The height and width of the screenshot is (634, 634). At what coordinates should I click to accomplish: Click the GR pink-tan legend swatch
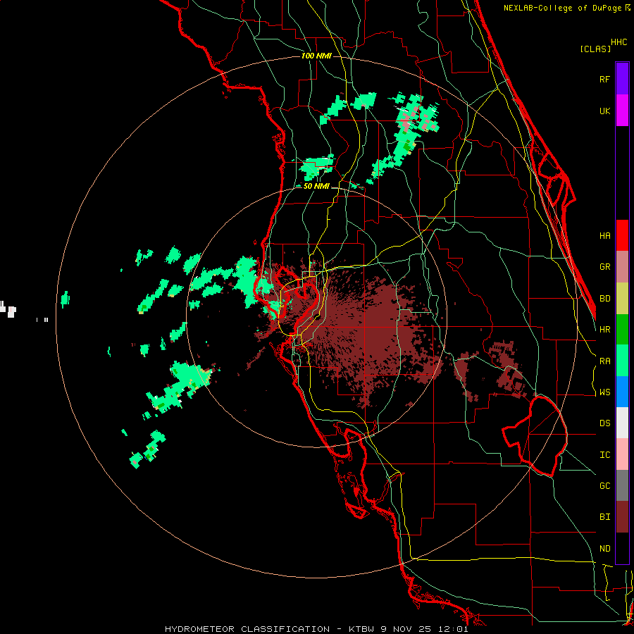[622, 267]
